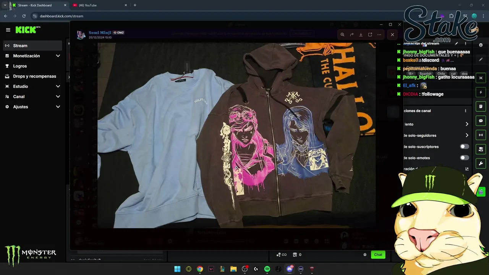The width and height of the screenshot is (489, 275).
Task: Close the Kick Dashboard browser tab
Action: (65, 5)
